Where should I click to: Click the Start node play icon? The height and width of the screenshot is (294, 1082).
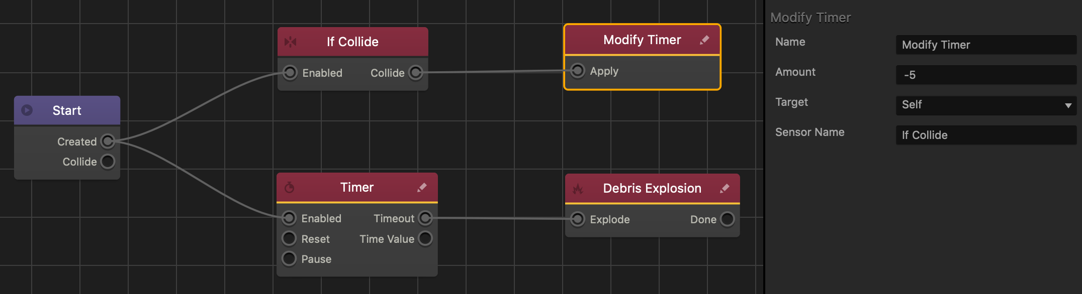[27, 110]
